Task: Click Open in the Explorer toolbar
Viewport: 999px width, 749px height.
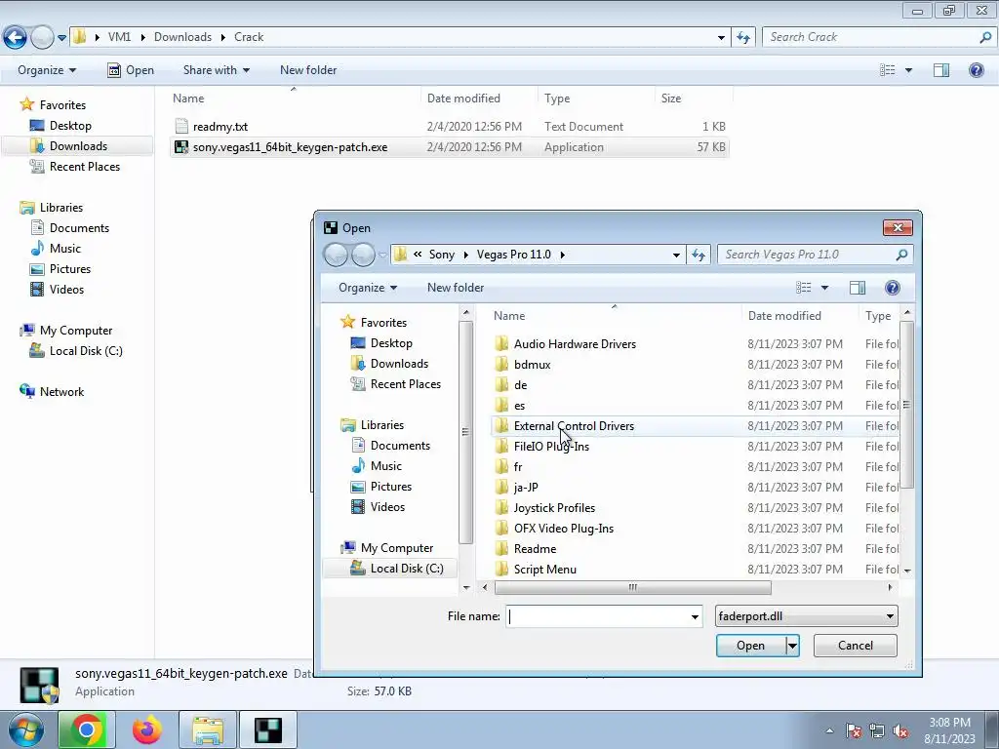Action: click(x=131, y=70)
